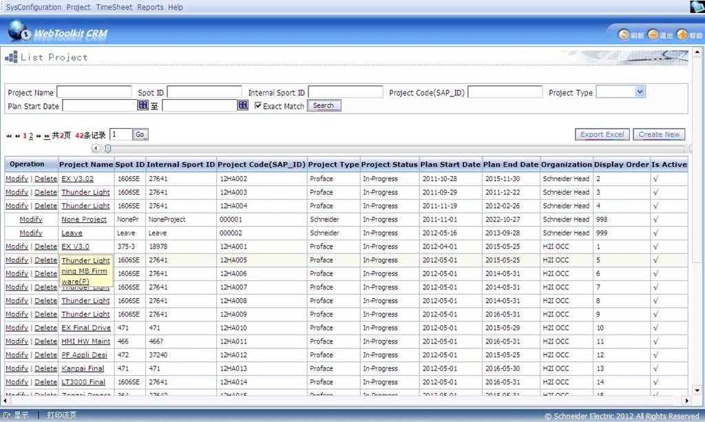Click horizontal scrollbar right arrow

coord(686,400)
